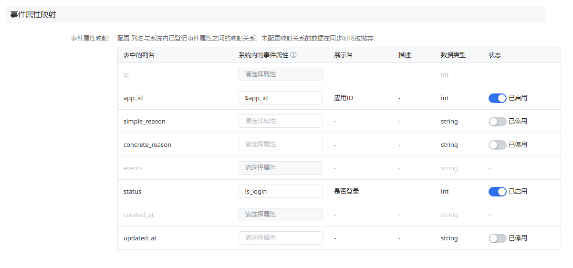This screenshot has height=268, width=573.
Task: Click the disabled id attribute selector
Action: tap(280, 74)
